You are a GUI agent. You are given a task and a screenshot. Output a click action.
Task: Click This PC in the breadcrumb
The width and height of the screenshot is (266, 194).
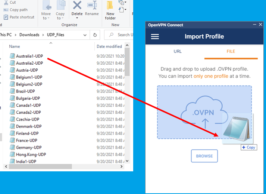tap(6, 35)
